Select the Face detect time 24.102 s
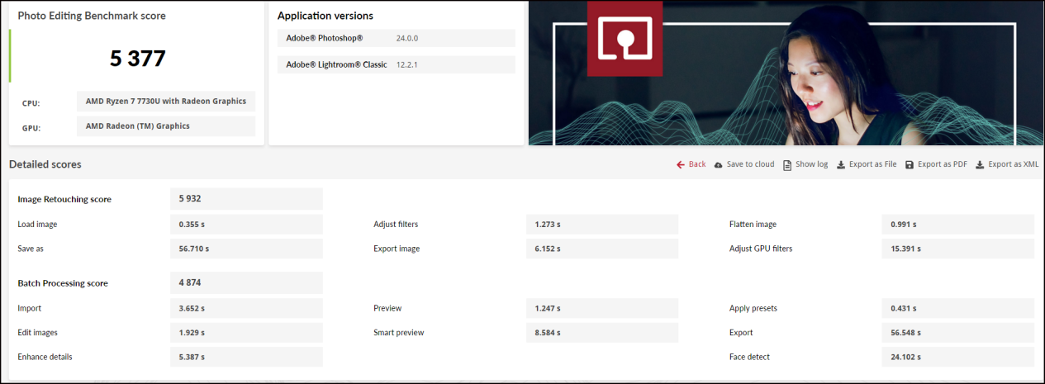The image size is (1045, 384). 957,357
